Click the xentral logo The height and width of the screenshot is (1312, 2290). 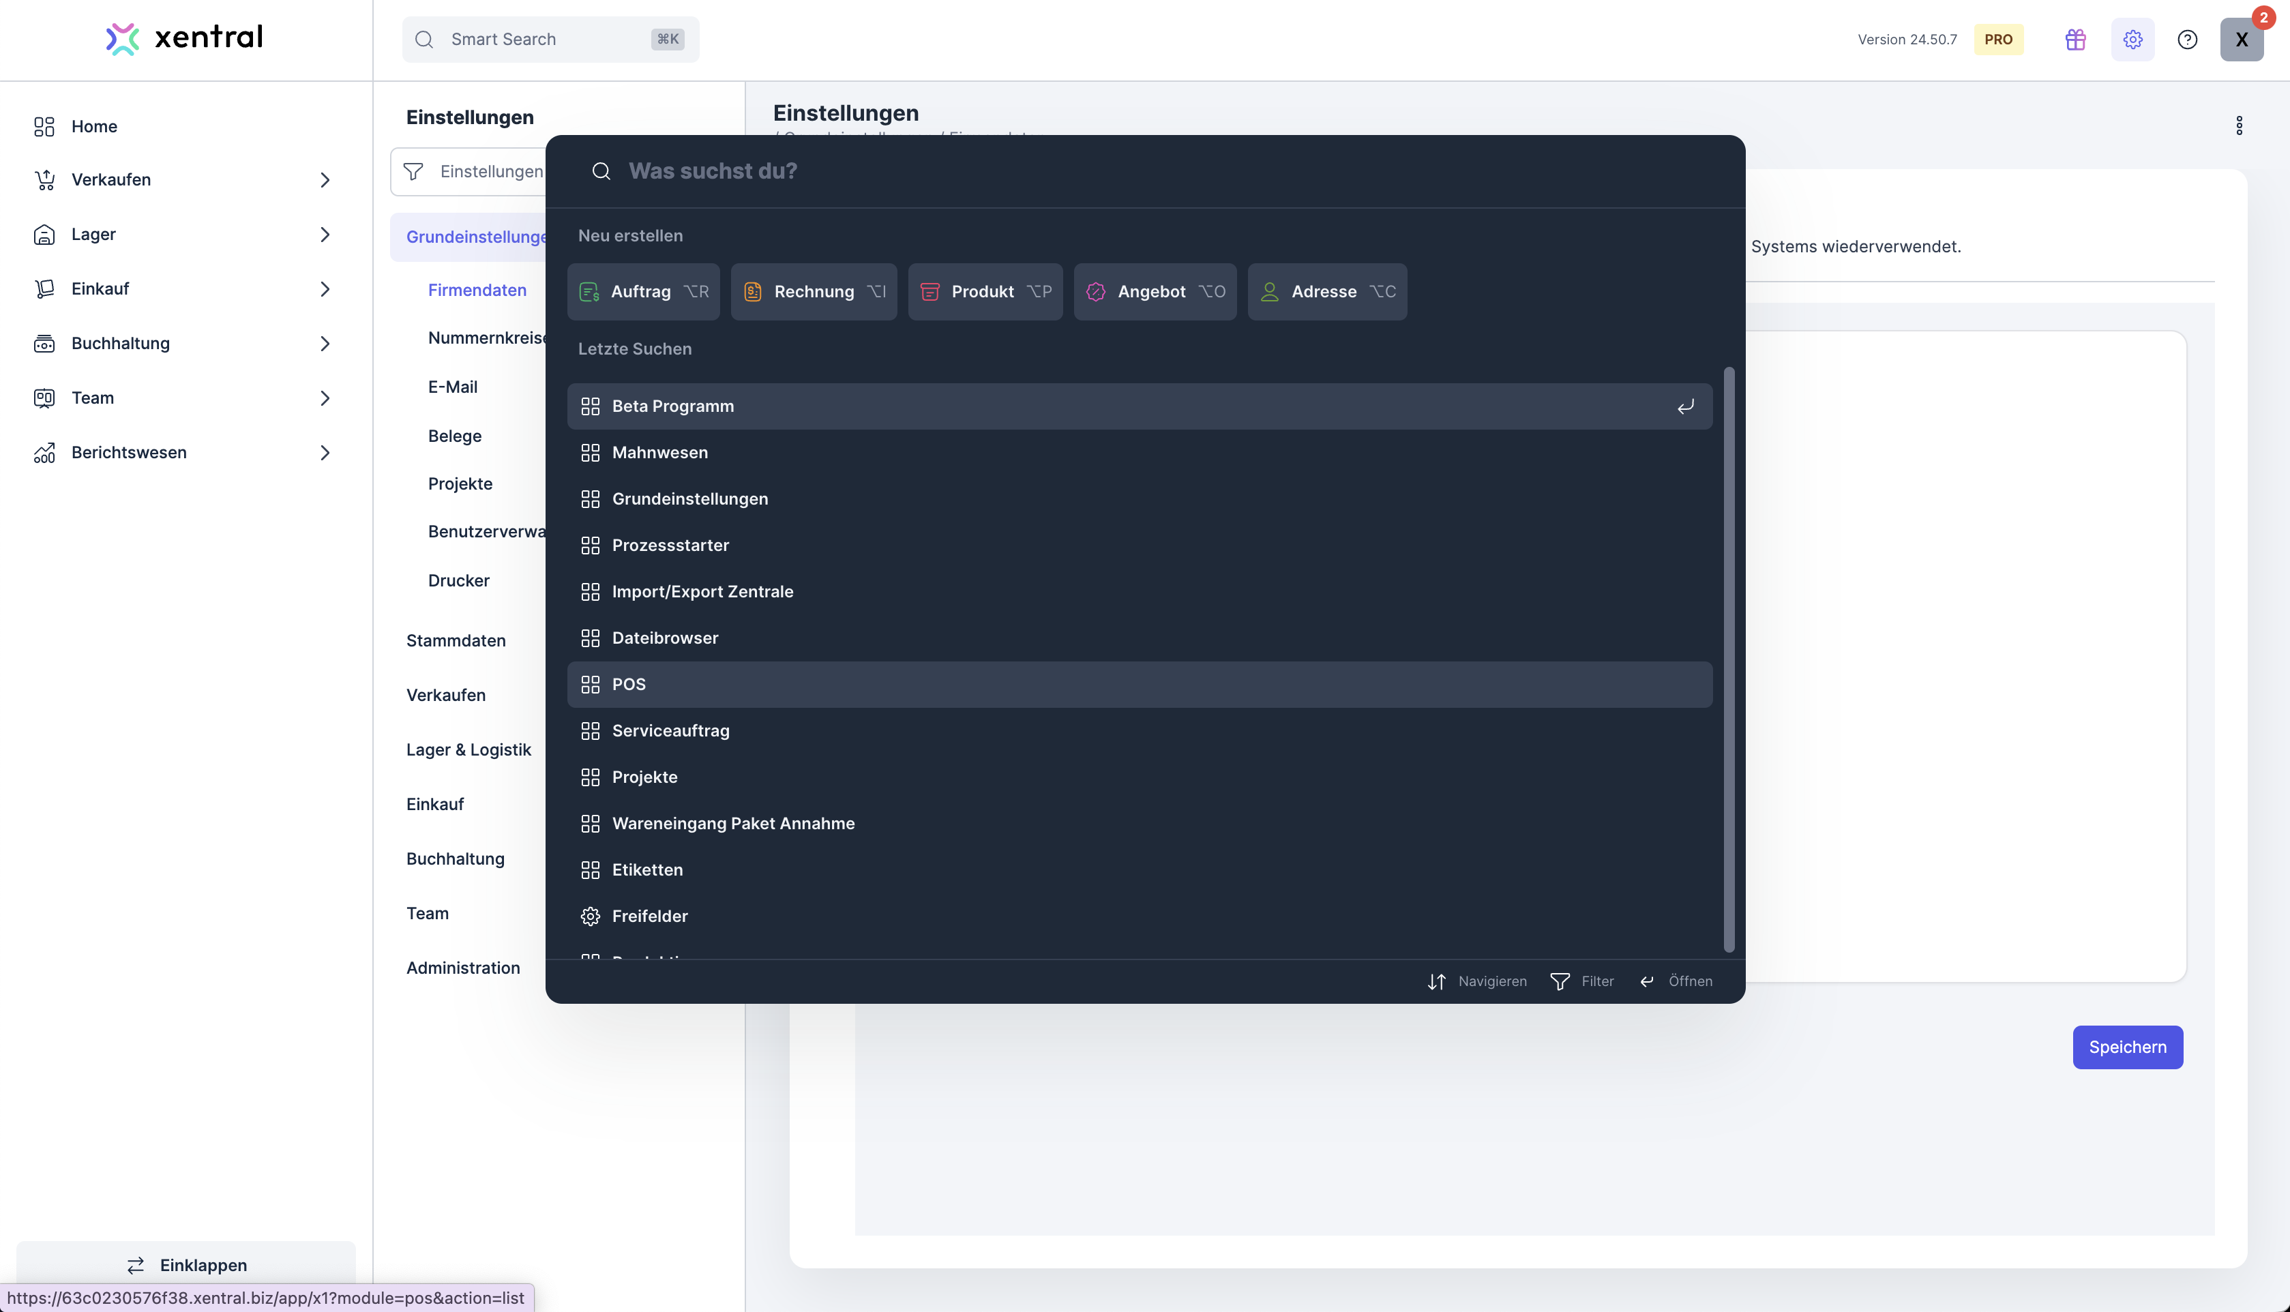pos(185,38)
